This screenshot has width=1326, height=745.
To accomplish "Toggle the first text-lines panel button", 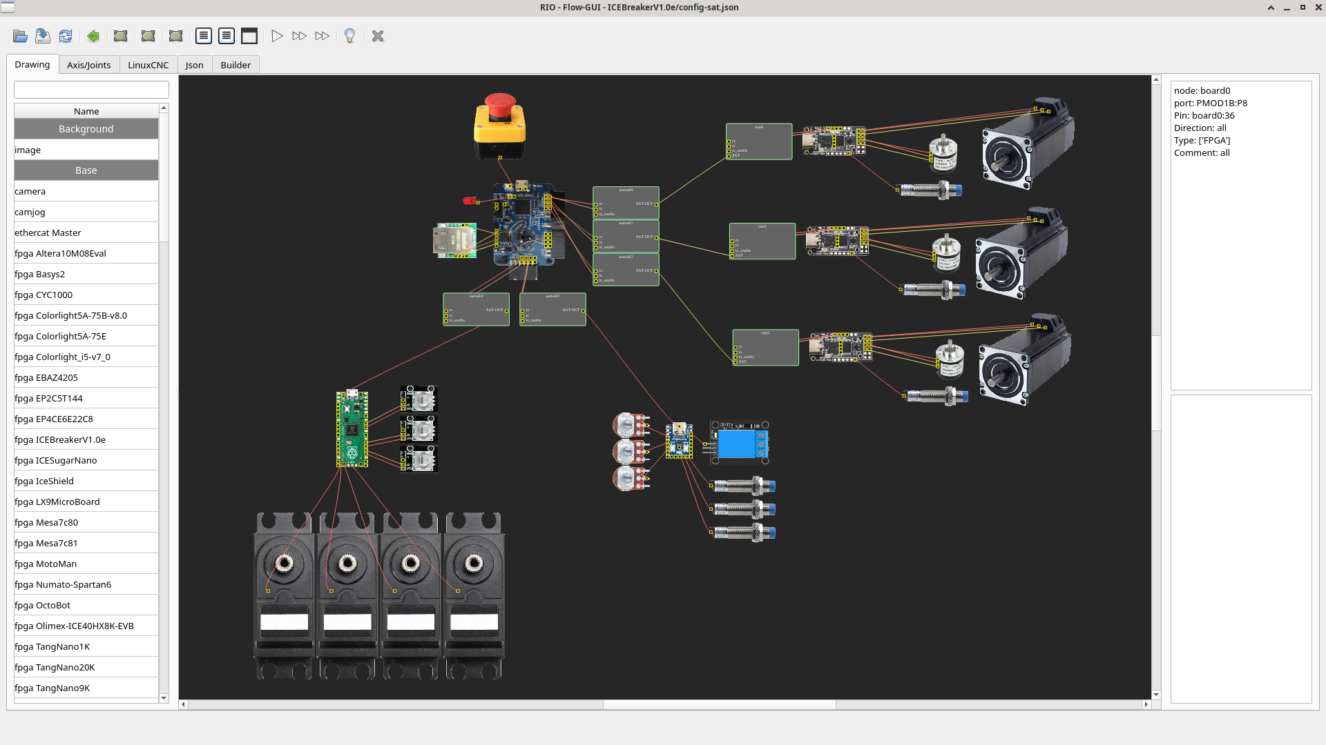I will (204, 36).
